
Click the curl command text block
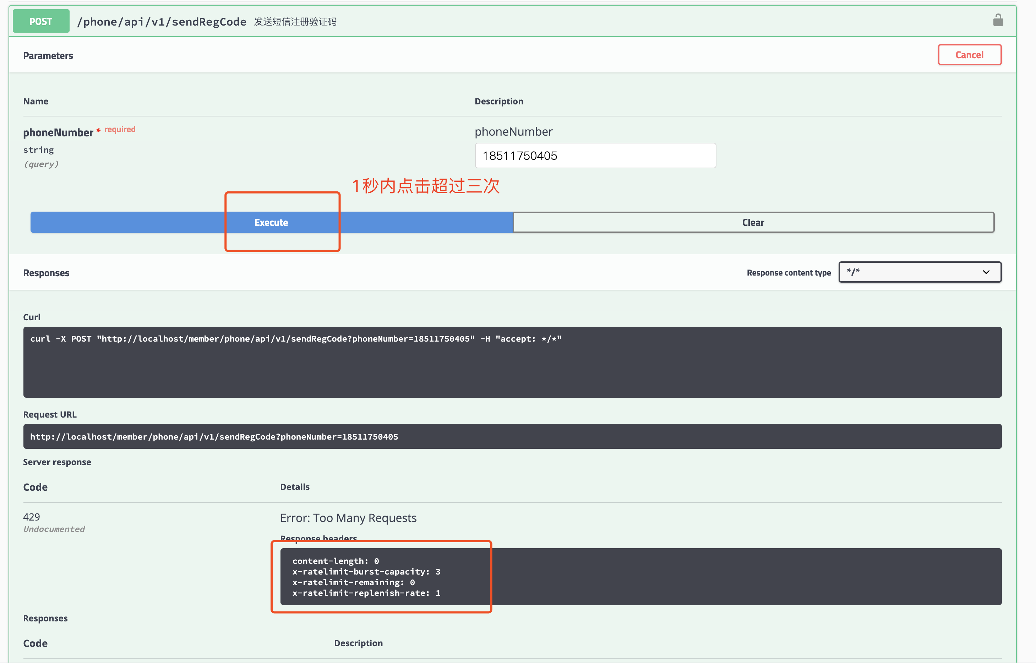[512, 362]
